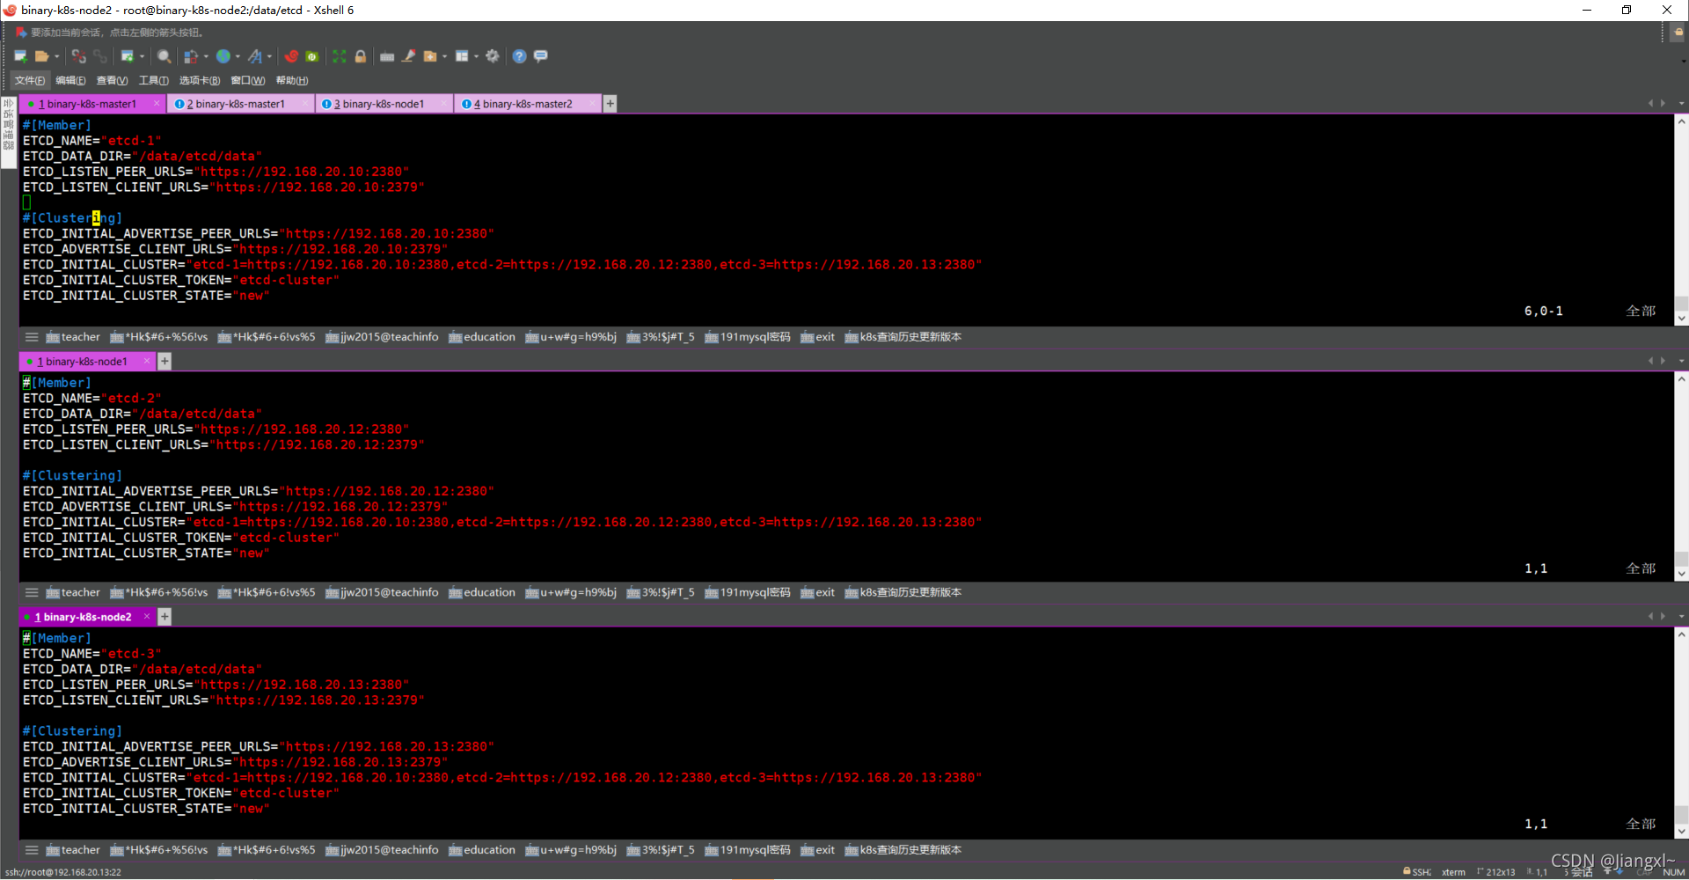Click the Open Session folder icon

point(41,56)
